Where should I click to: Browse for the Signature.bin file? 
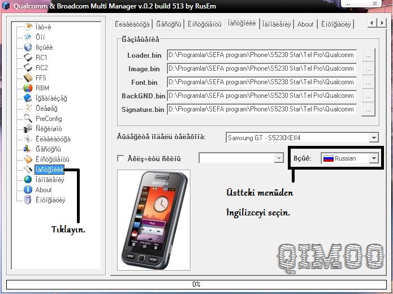point(368,109)
